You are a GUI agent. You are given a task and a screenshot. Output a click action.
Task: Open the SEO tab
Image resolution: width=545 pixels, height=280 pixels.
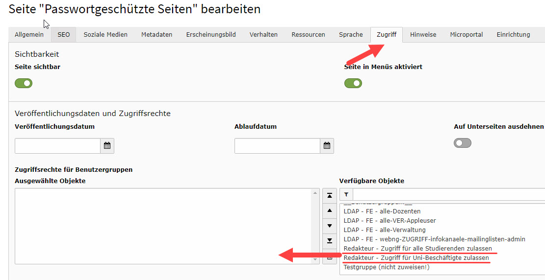point(64,35)
